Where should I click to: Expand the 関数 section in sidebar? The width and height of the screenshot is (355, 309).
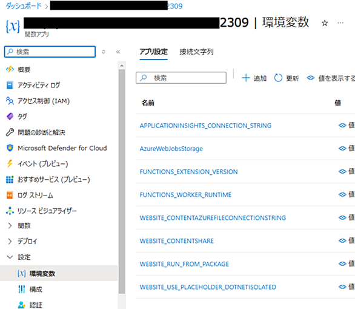tap(10, 226)
